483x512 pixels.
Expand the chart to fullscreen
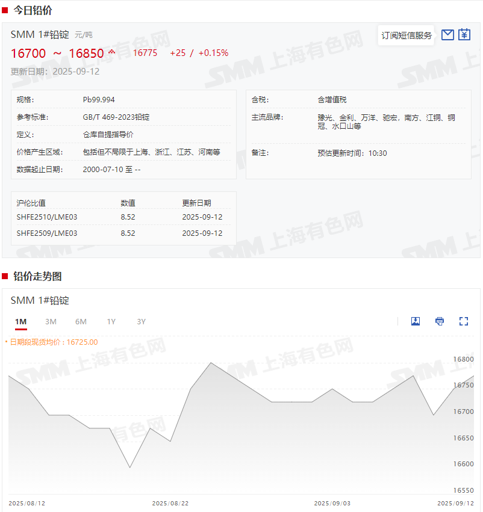point(463,321)
